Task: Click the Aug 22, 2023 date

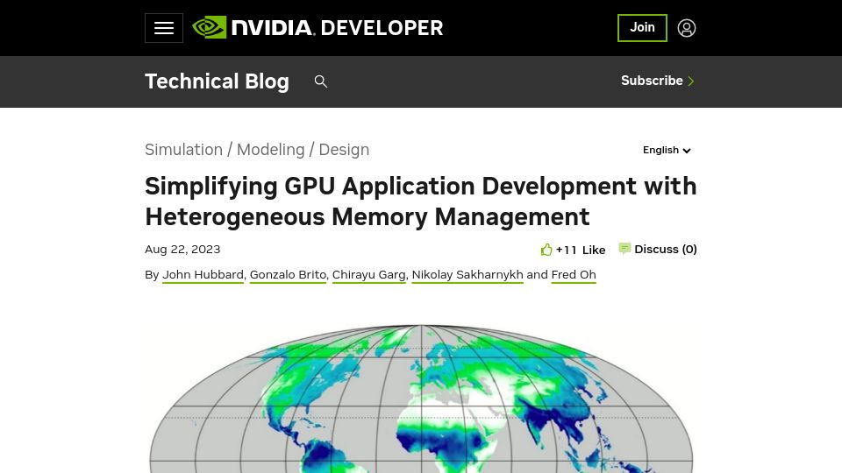Action: [x=182, y=250]
